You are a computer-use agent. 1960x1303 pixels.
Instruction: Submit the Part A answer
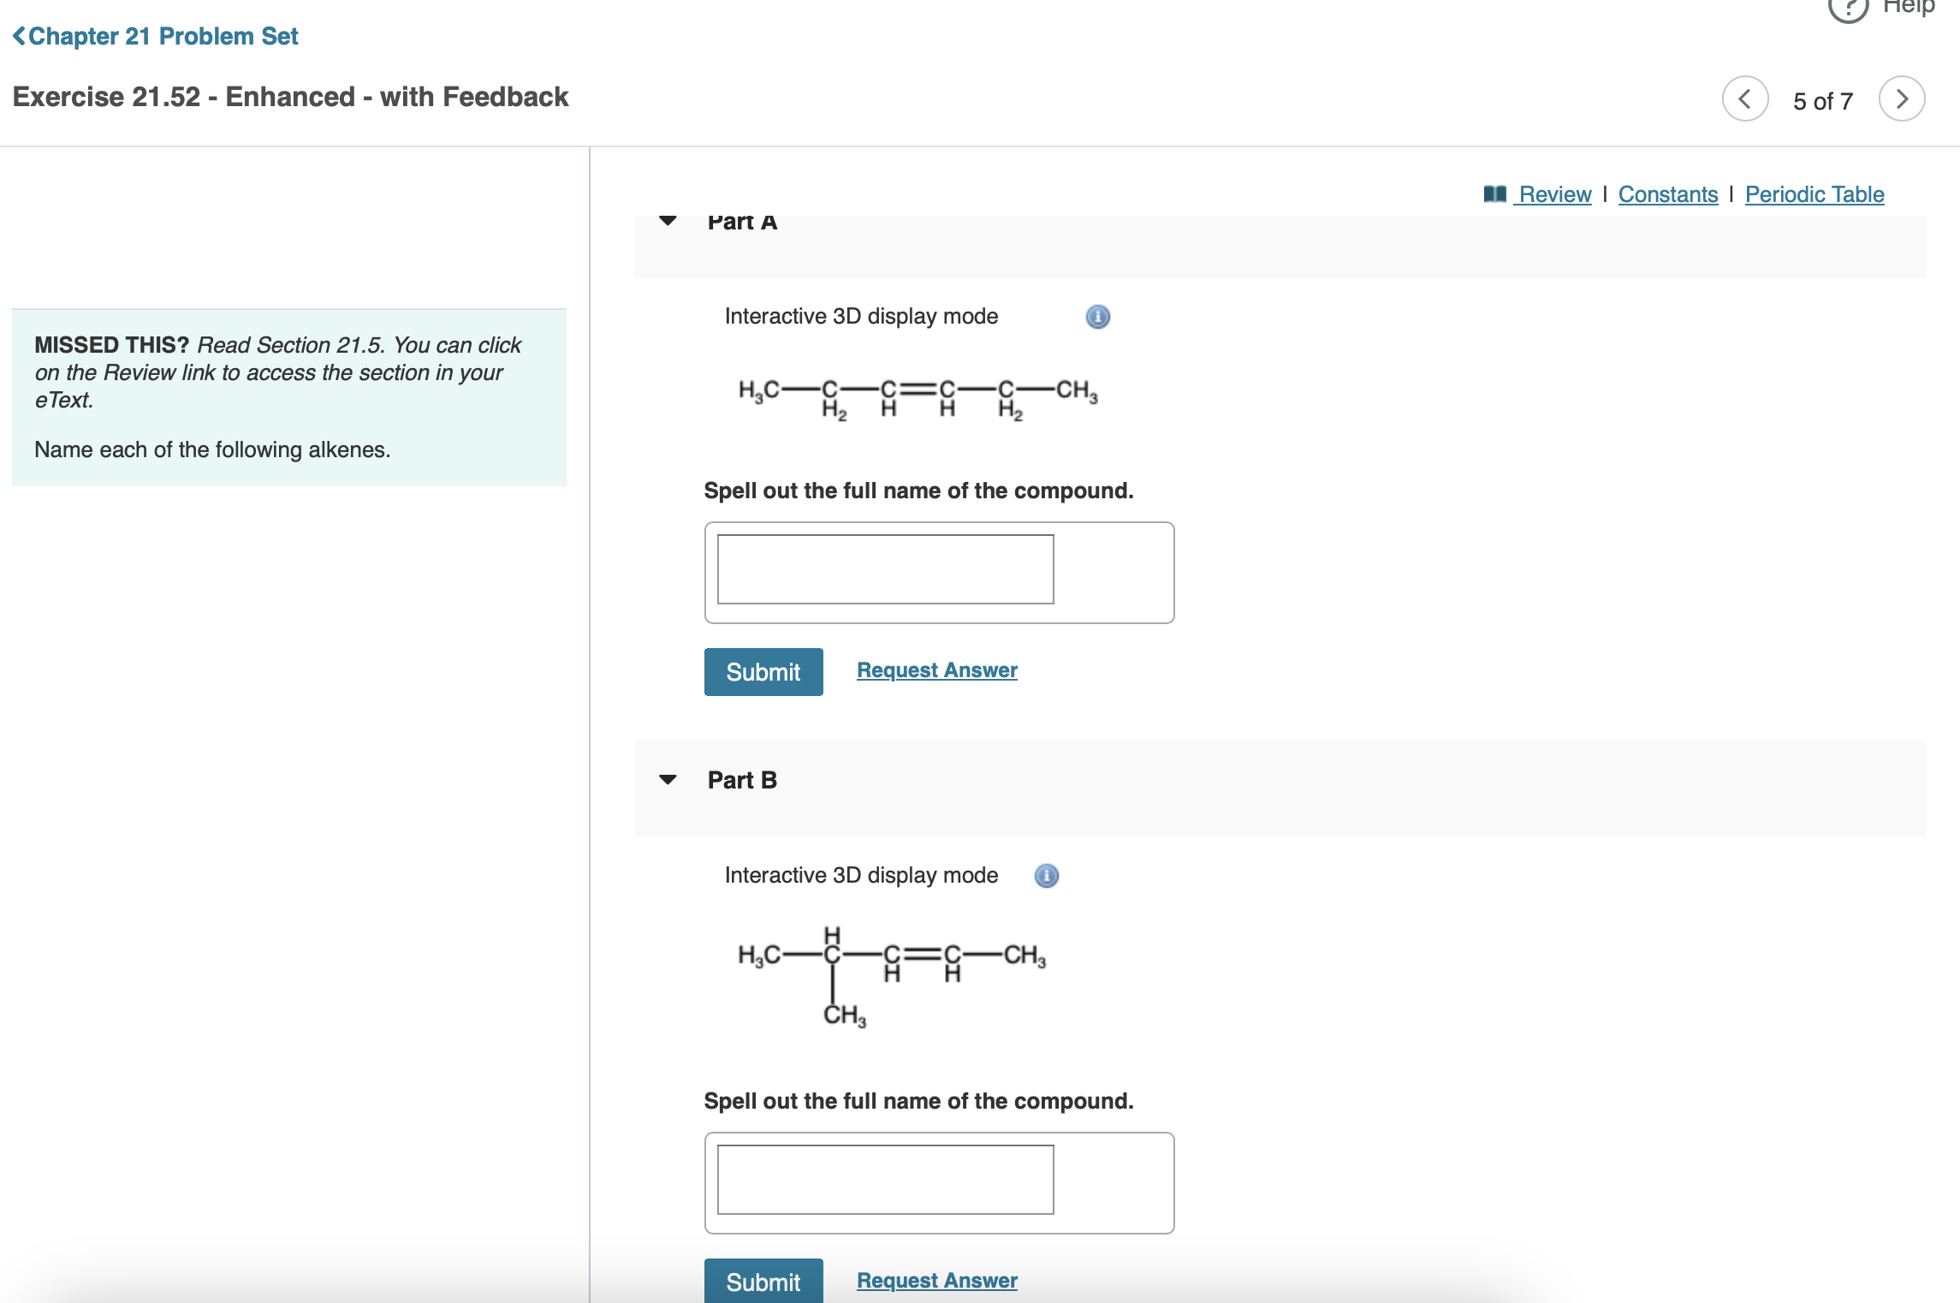coord(763,672)
